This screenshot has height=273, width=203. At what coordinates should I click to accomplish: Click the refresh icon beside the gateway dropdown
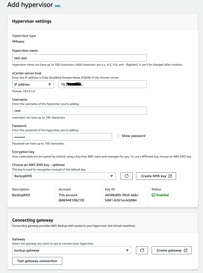(142, 250)
